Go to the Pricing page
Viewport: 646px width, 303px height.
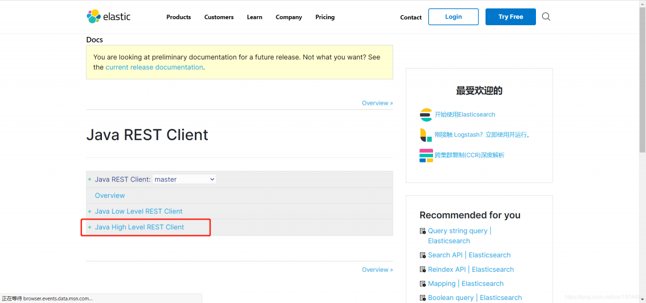click(325, 17)
